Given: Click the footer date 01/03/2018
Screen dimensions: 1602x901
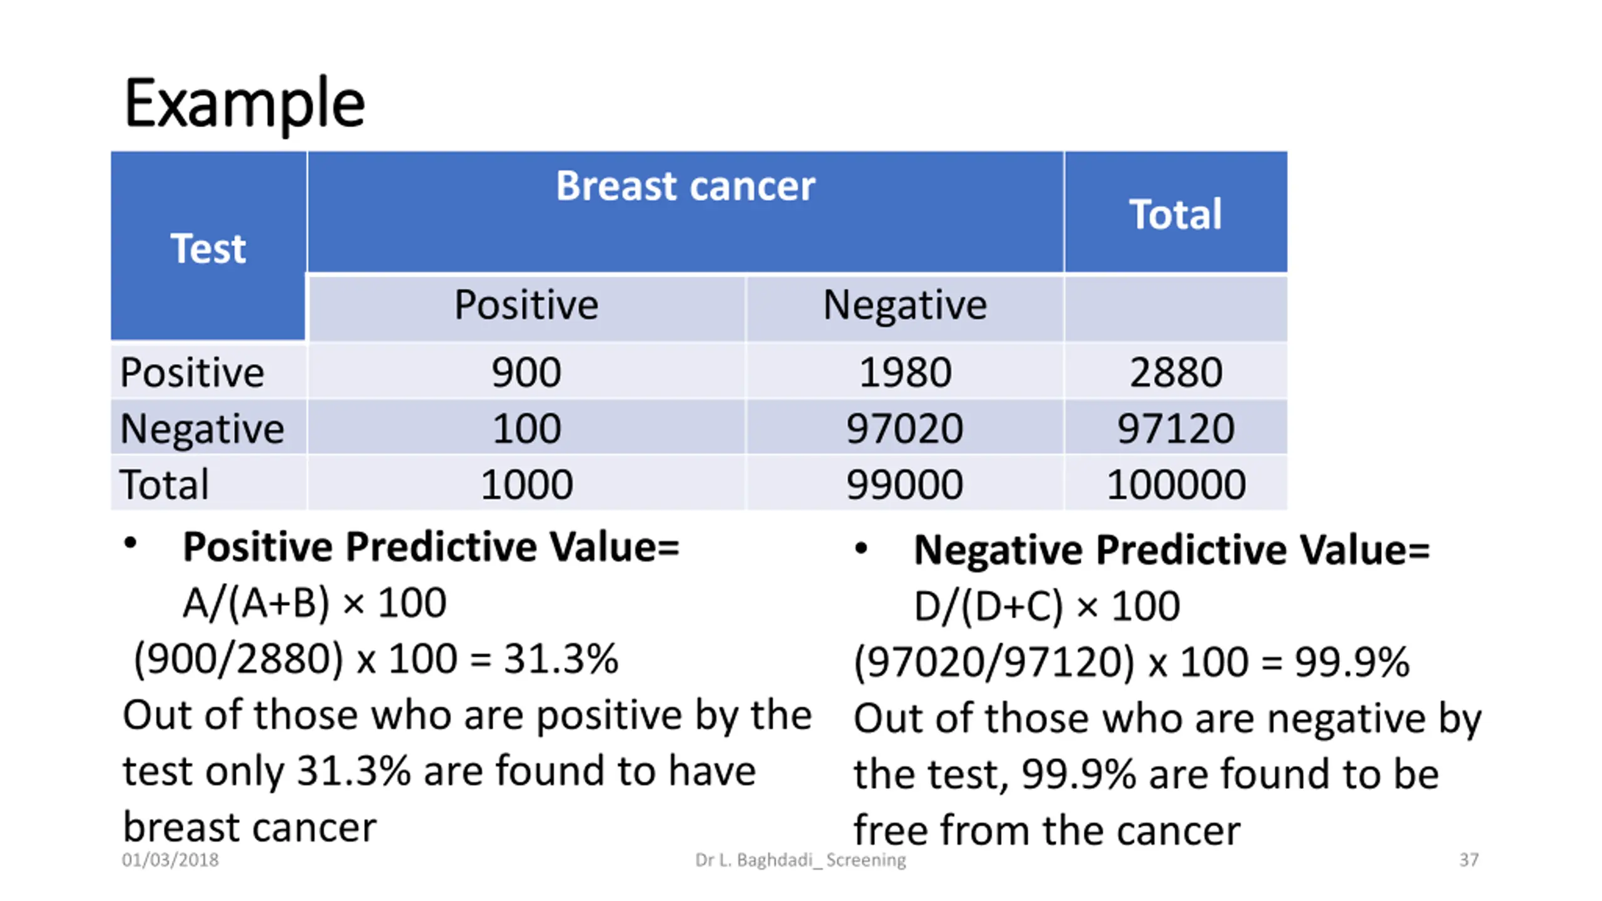Looking at the screenshot, I should (170, 860).
